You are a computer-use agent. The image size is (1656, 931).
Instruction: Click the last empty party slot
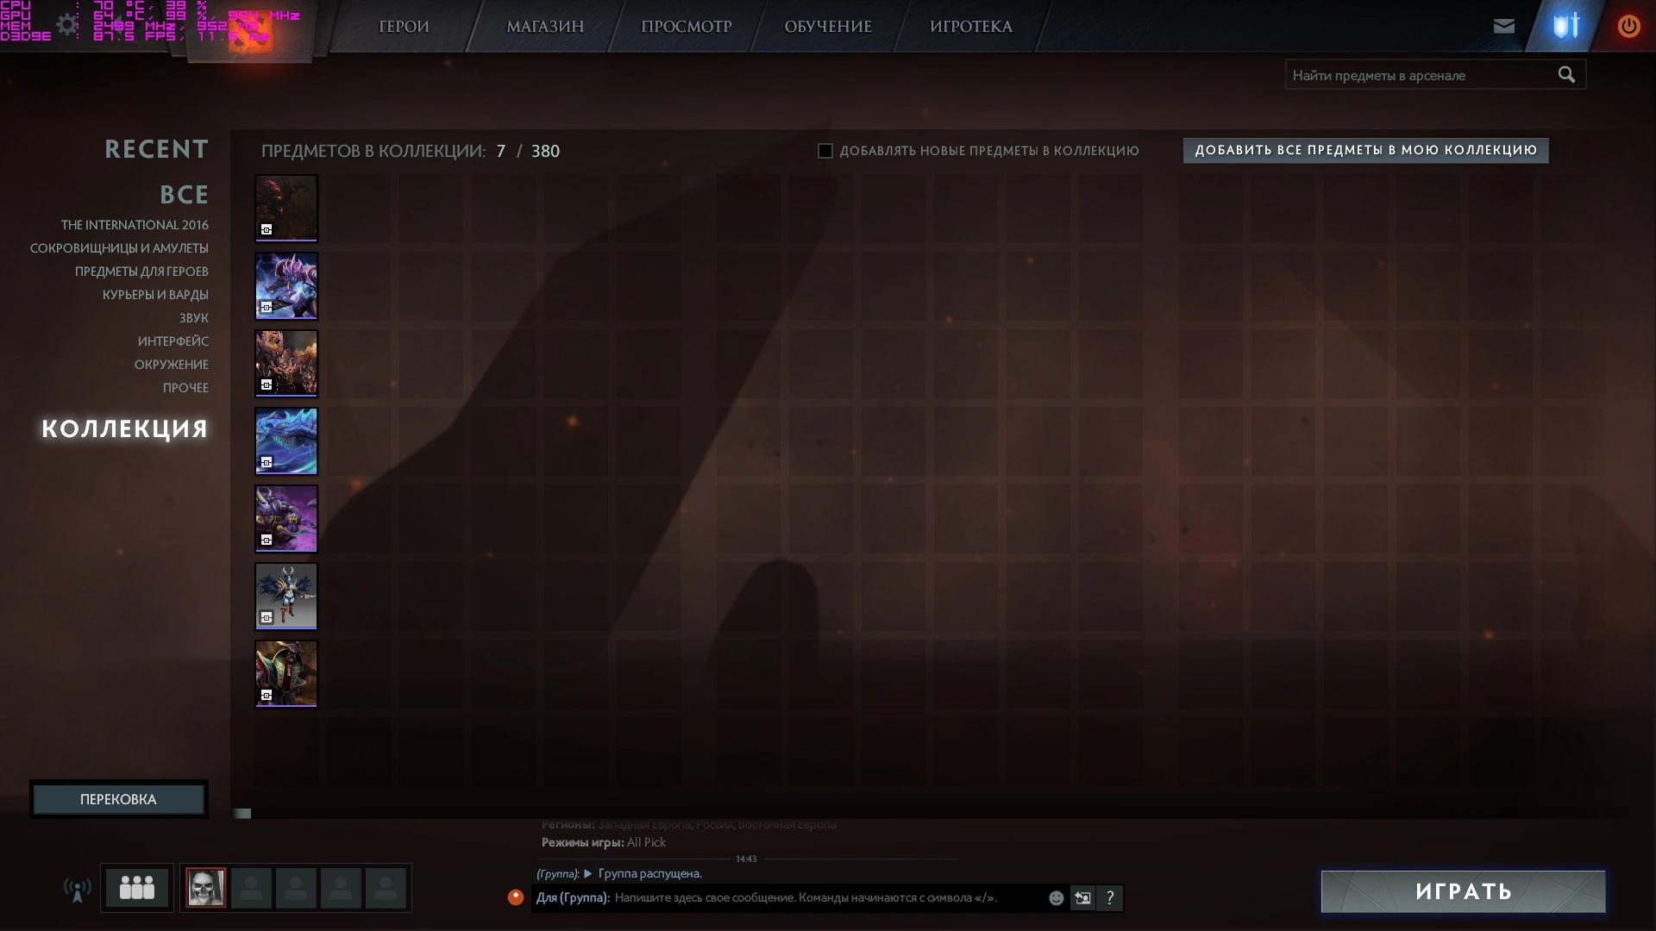[x=386, y=888]
